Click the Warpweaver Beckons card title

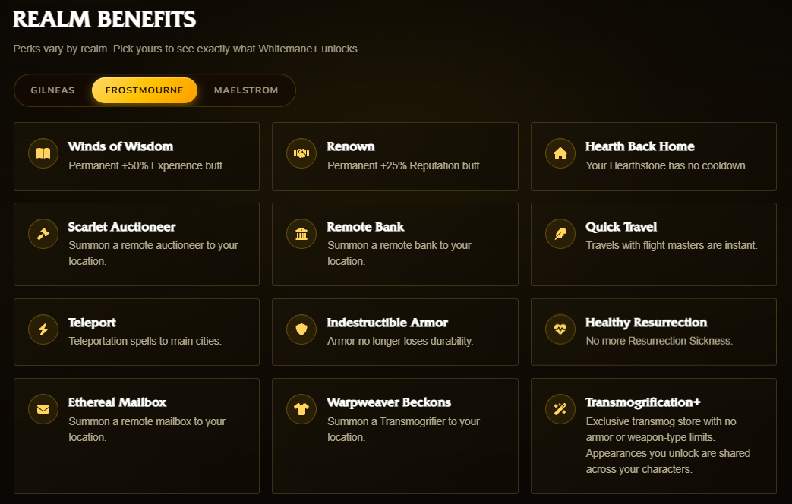[x=389, y=402]
